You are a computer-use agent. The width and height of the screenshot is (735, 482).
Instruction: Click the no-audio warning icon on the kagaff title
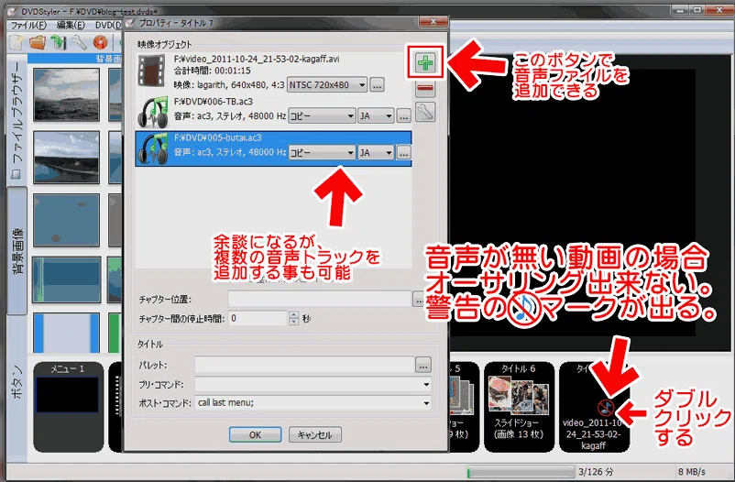click(606, 407)
